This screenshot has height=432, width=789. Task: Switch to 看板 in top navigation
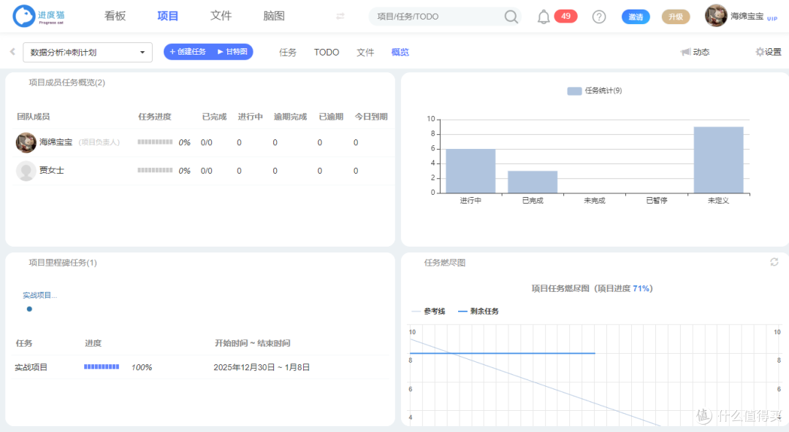[x=115, y=16]
